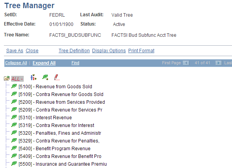The image size is (232, 168).
Task: Select [5329] - Contra Revenue for Penalties
Action: [x=59, y=141]
